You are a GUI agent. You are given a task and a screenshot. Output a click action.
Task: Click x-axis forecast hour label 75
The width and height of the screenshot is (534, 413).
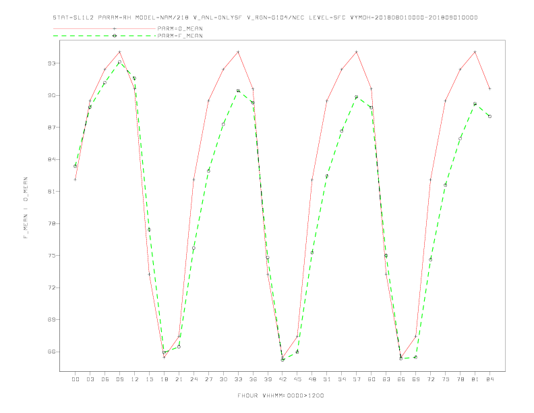(446, 379)
